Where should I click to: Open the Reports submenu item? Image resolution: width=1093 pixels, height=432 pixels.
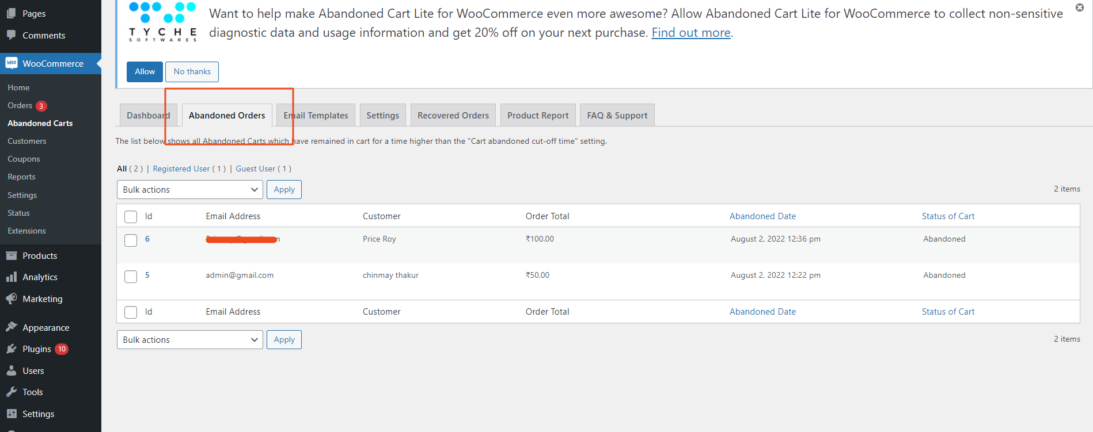coord(21,177)
